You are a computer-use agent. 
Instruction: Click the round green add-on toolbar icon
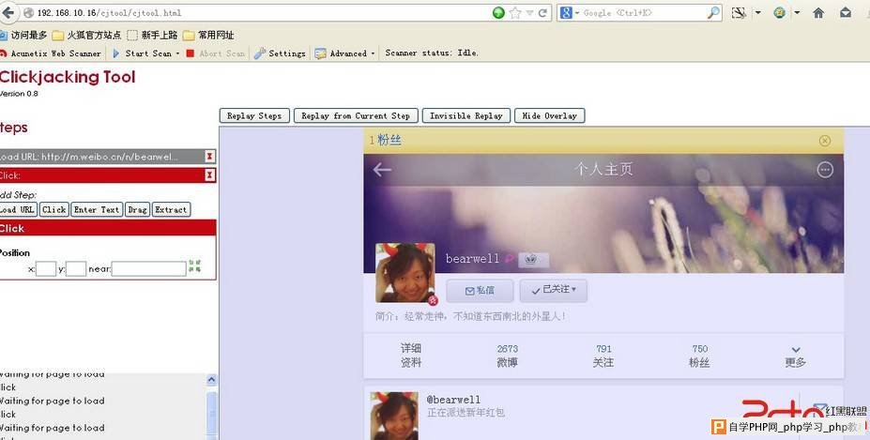780,13
